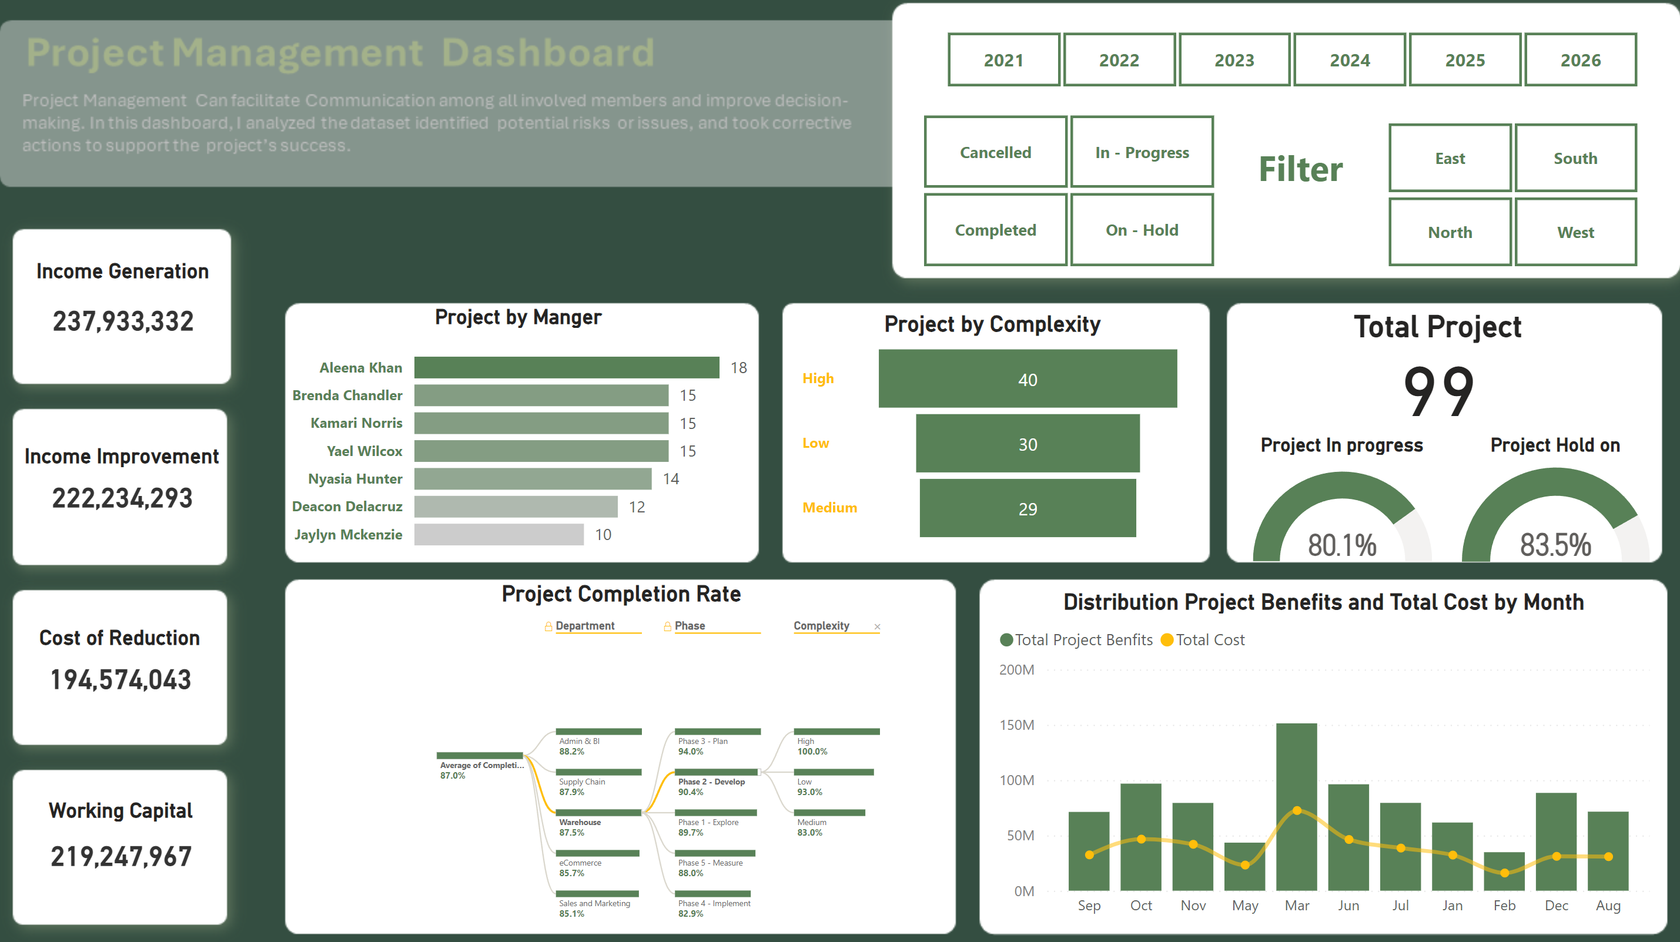Open the Department level header
This screenshot has height=942, width=1680.
click(x=584, y=625)
